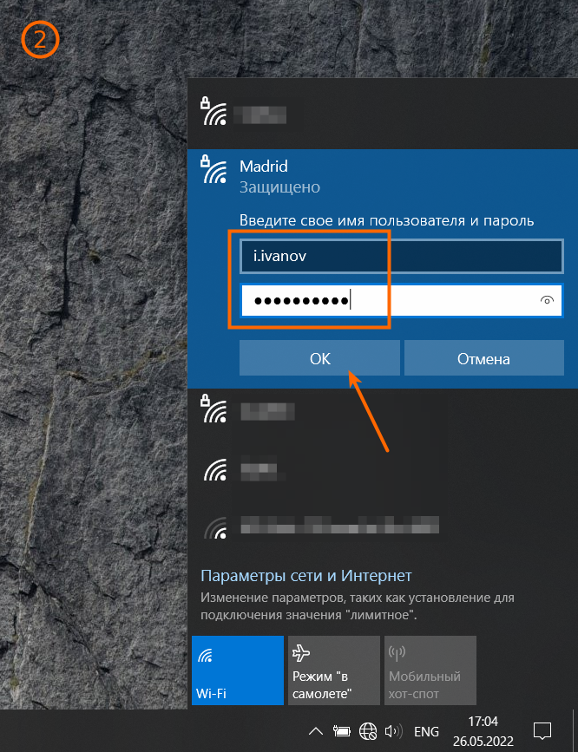Viewport: 578px width, 752px height.
Task: Focus the password input field
Action: 386,301
